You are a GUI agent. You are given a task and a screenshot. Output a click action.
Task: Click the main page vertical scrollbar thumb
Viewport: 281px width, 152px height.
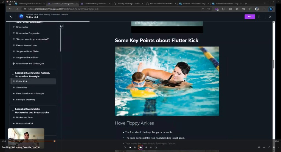coord(274,64)
